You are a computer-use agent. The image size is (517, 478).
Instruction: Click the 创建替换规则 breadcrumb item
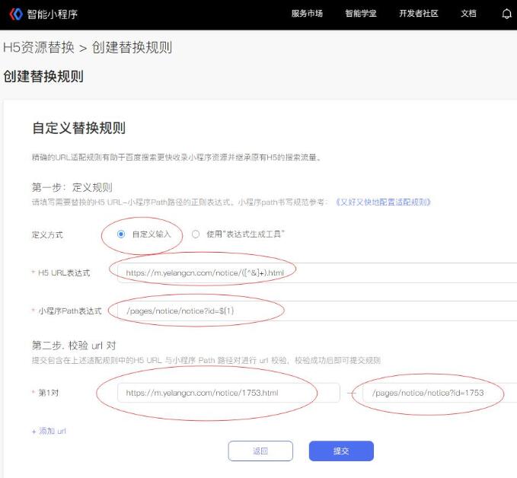pos(132,47)
